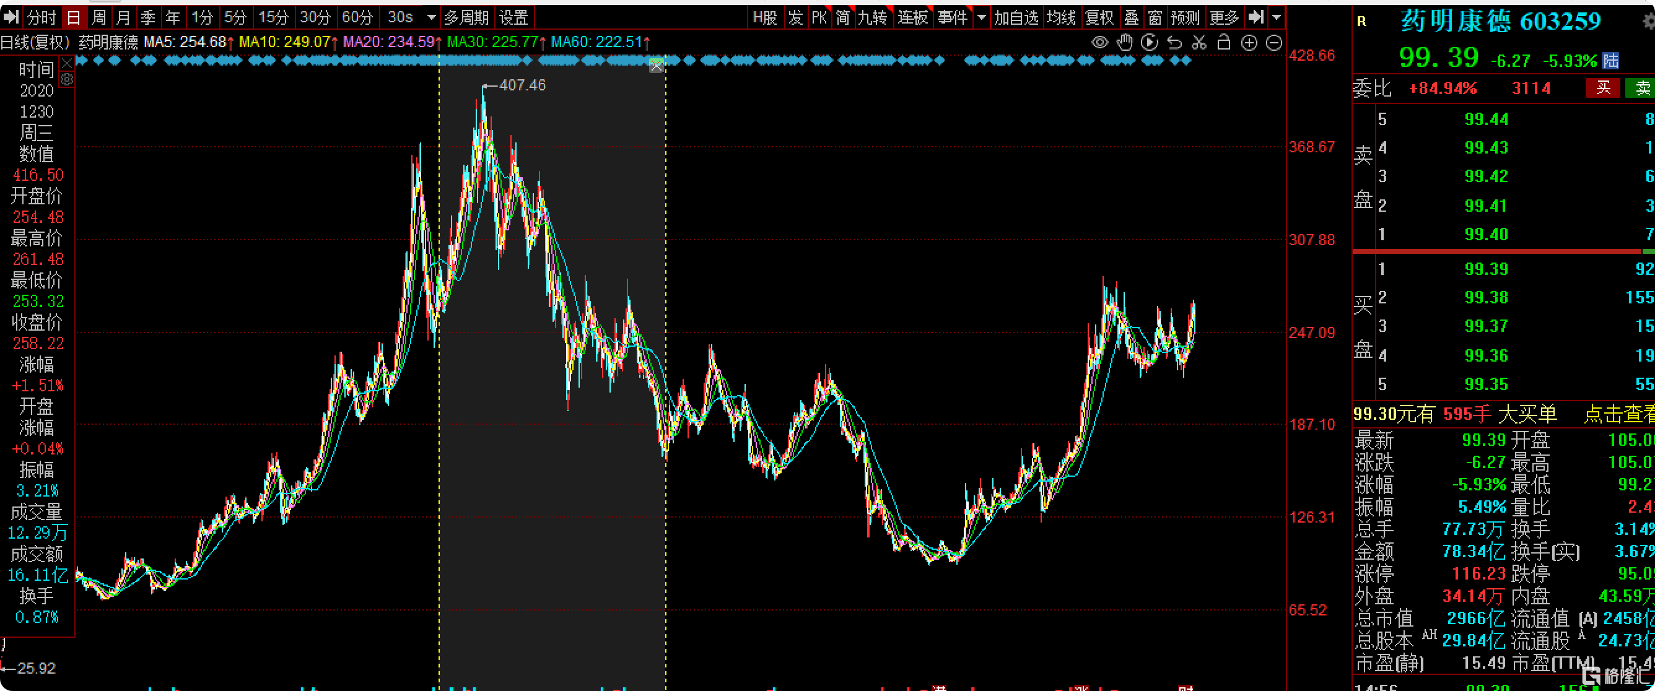Click the 简 simplified view button
Image resolution: width=1655 pixels, height=691 pixels.
pos(843,17)
